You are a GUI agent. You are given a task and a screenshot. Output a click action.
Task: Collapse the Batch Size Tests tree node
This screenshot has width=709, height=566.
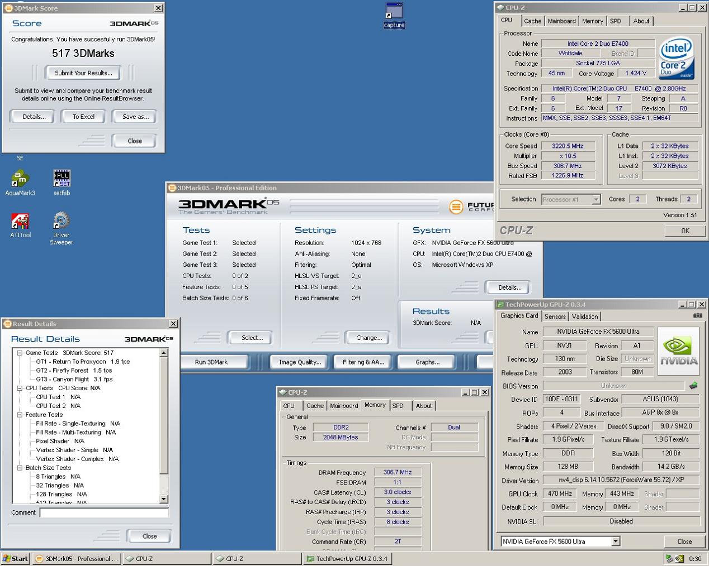[x=20, y=468]
